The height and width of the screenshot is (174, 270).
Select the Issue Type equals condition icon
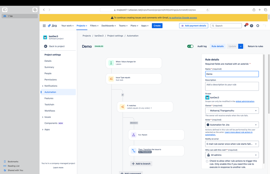point(111,79)
